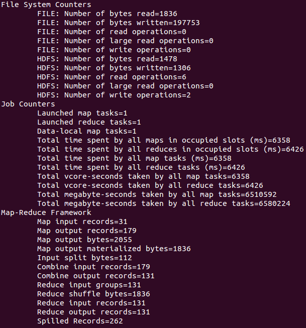306x328 pixels.
Task: Click the "Launched map tasks=1" line
Action: tap(82, 113)
